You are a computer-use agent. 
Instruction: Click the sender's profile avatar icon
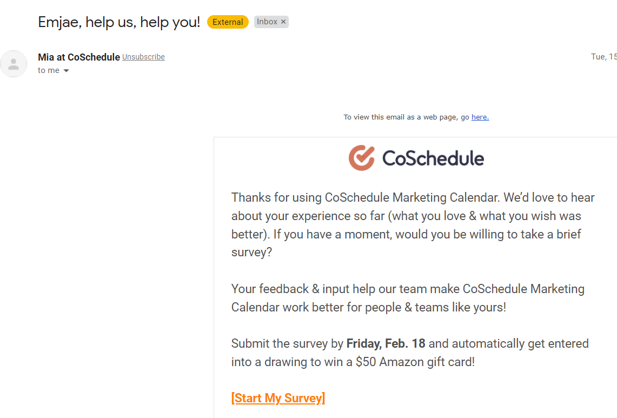point(14,64)
